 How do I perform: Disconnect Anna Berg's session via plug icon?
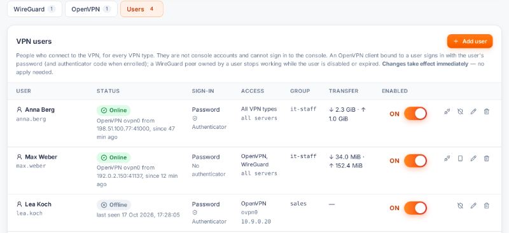[x=447, y=112]
